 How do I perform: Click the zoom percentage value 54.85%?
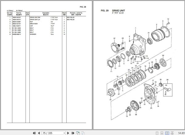pos(182,133)
